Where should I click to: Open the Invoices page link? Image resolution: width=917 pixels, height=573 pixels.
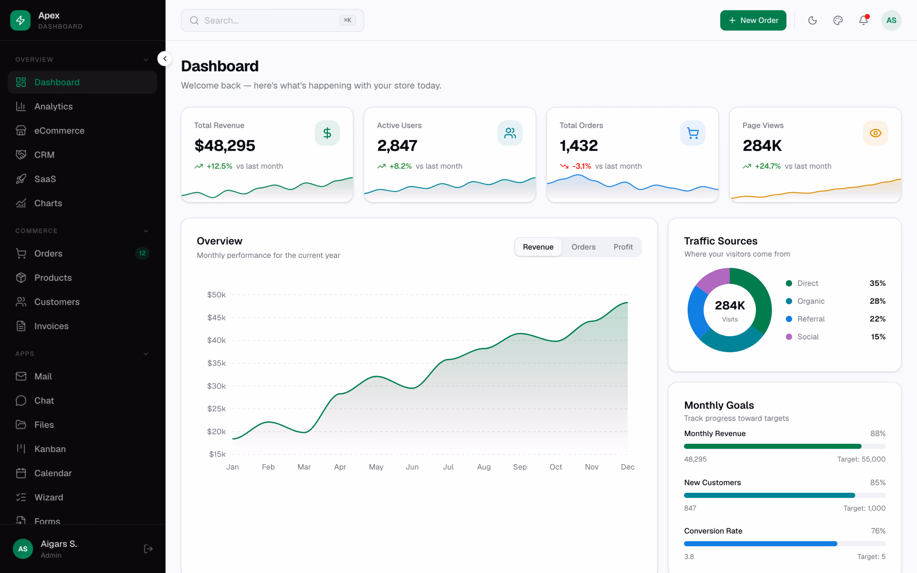click(x=82, y=326)
